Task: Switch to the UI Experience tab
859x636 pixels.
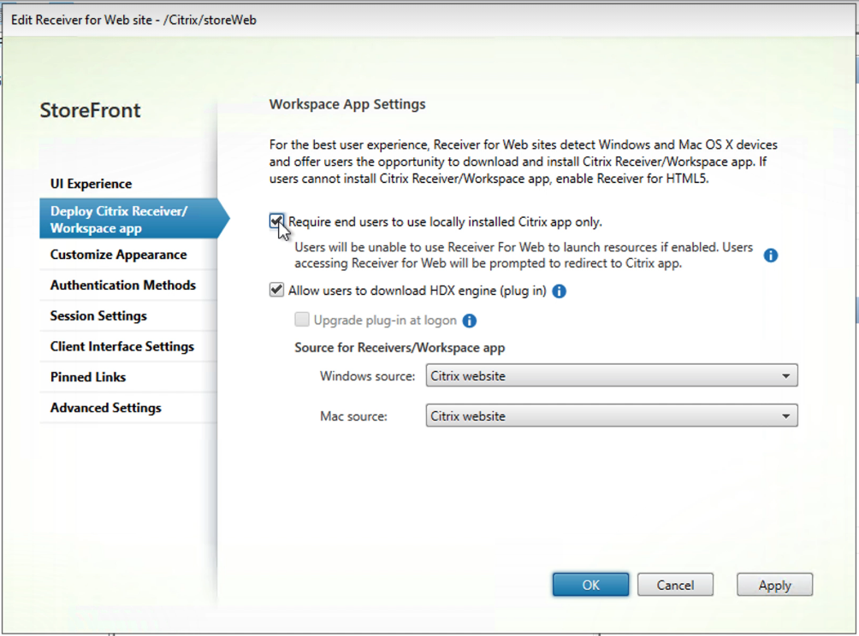Action: tap(92, 184)
